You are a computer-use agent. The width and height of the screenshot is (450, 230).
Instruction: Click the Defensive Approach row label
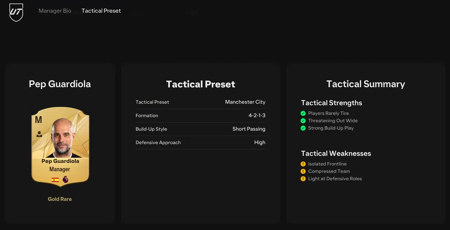pos(158,143)
